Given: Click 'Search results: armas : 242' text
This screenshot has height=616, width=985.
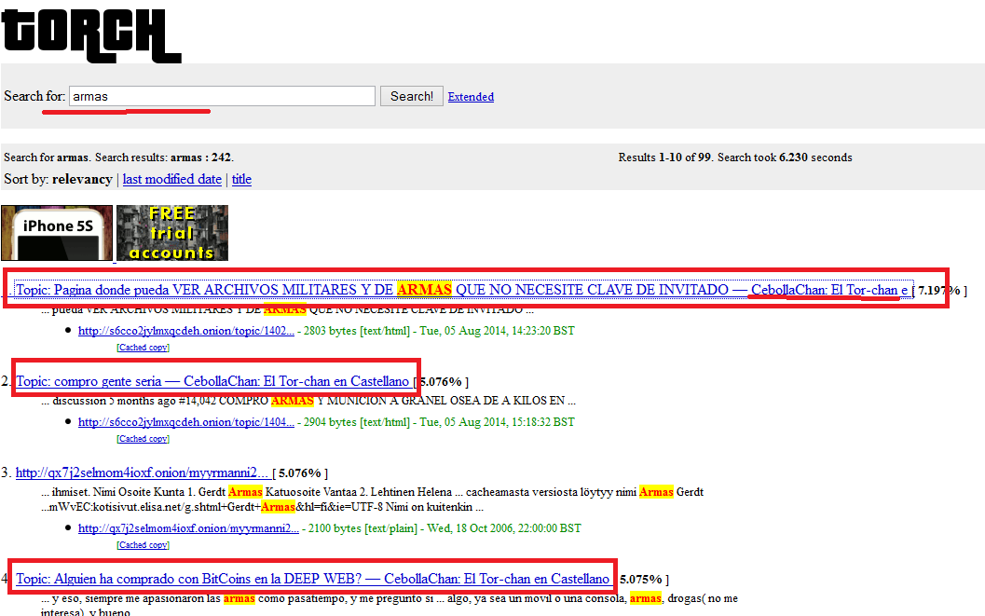Looking at the screenshot, I should [x=164, y=157].
